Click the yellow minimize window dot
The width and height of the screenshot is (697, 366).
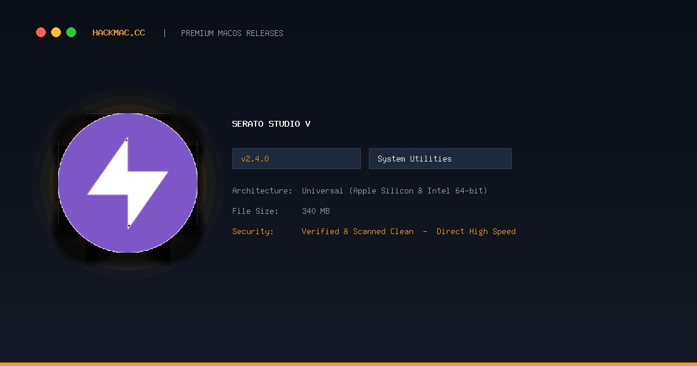(56, 33)
